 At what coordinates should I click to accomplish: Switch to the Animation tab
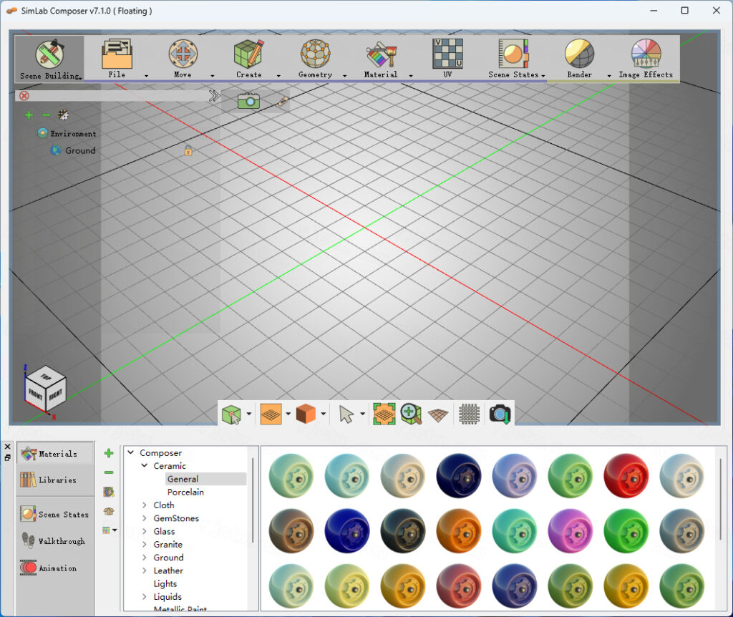tap(55, 568)
